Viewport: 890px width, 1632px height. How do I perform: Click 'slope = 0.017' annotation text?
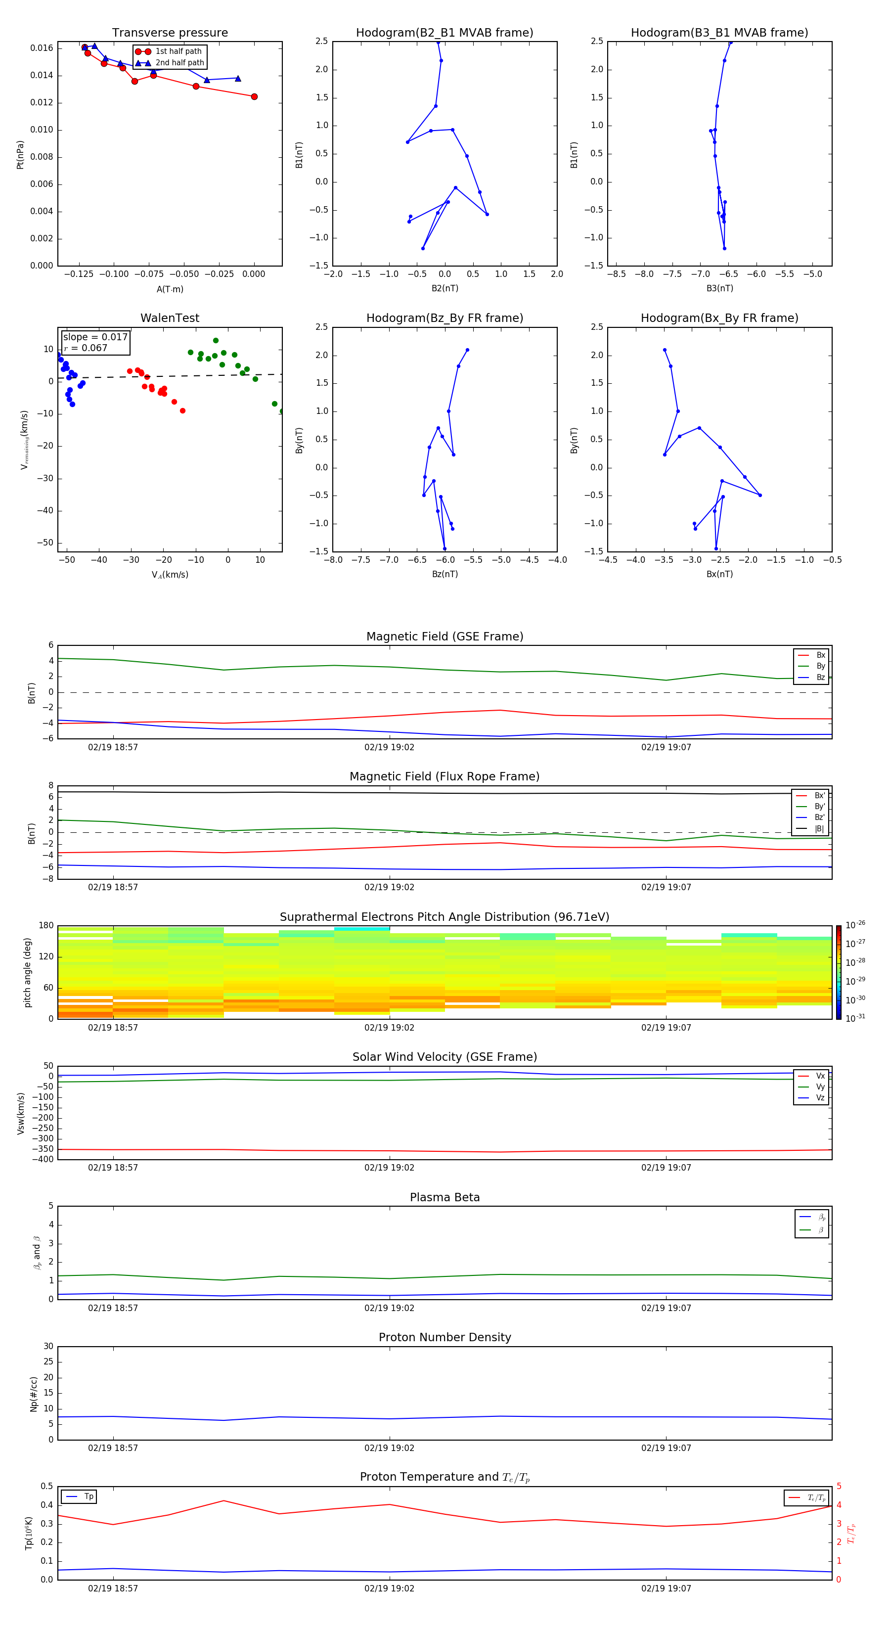[95, 337]
